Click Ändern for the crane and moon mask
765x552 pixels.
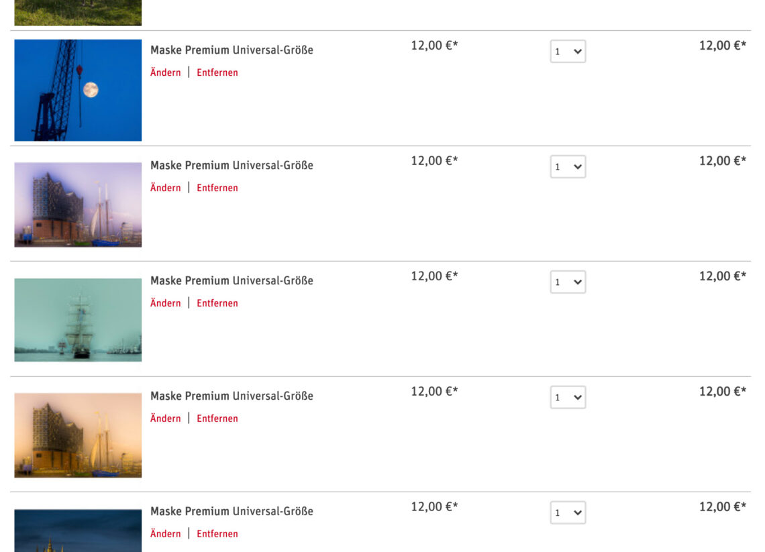click(166, 72)
